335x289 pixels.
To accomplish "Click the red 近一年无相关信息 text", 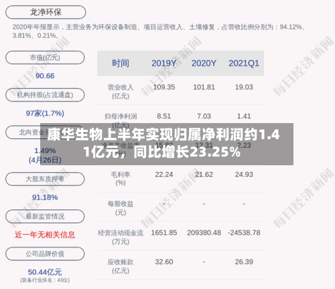I will coord(45,235).
